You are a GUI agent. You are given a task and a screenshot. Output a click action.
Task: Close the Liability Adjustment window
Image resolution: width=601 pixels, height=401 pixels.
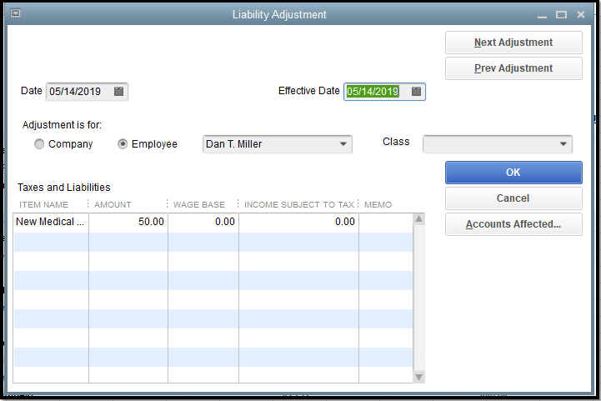pos(581,15)
